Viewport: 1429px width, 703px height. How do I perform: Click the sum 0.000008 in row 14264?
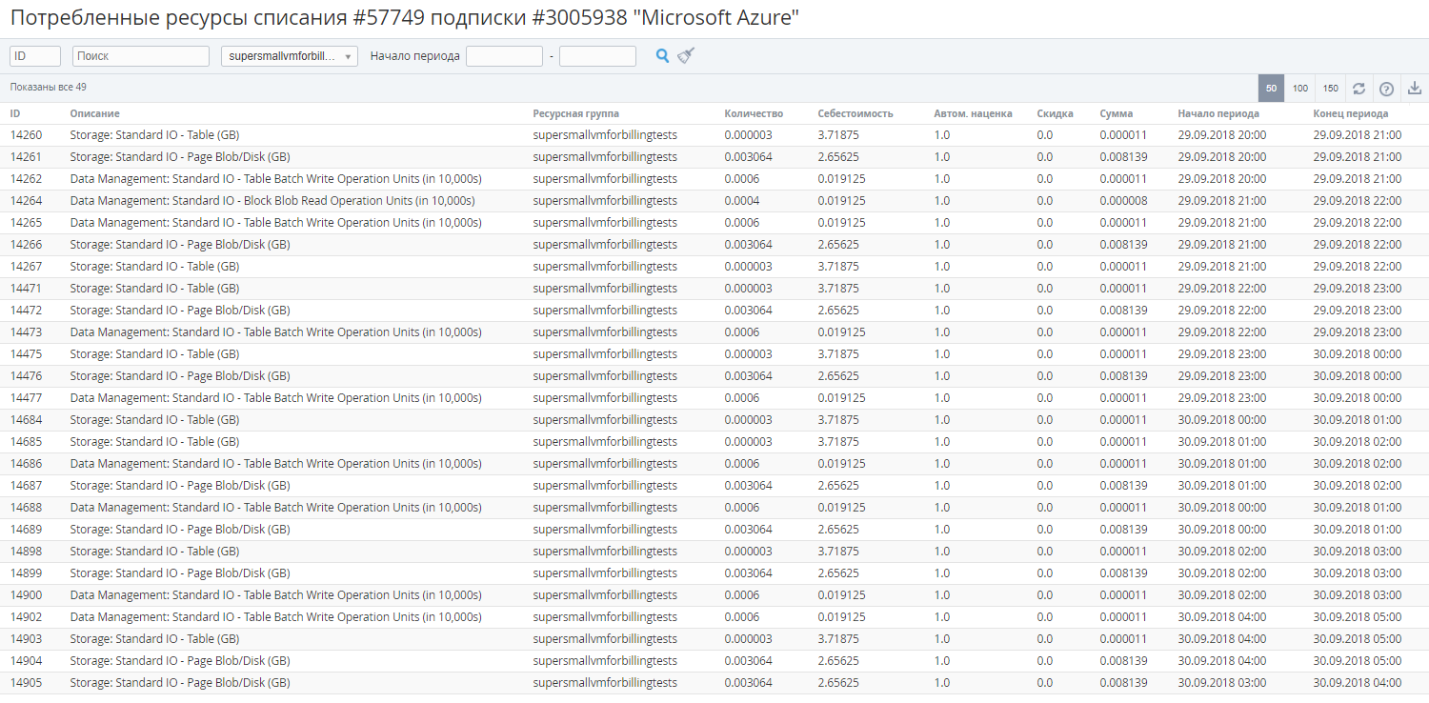tap(1123, 201)
